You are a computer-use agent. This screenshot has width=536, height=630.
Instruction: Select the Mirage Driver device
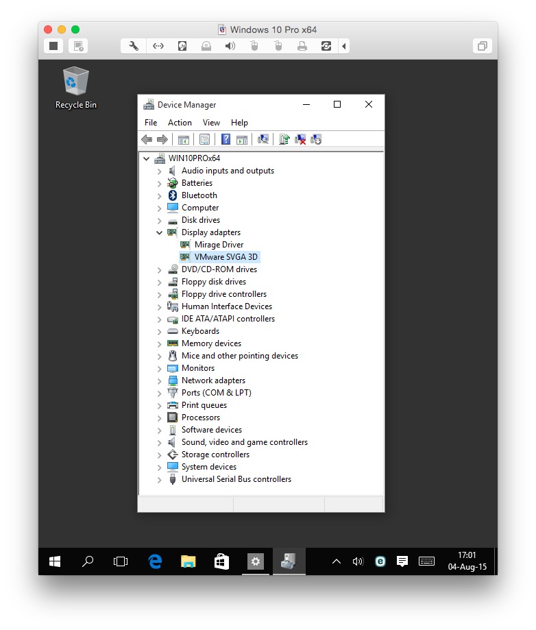219,245
